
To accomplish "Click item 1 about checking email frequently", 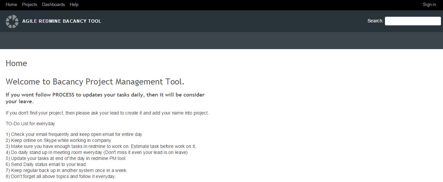I will click(x=74, y=134).
